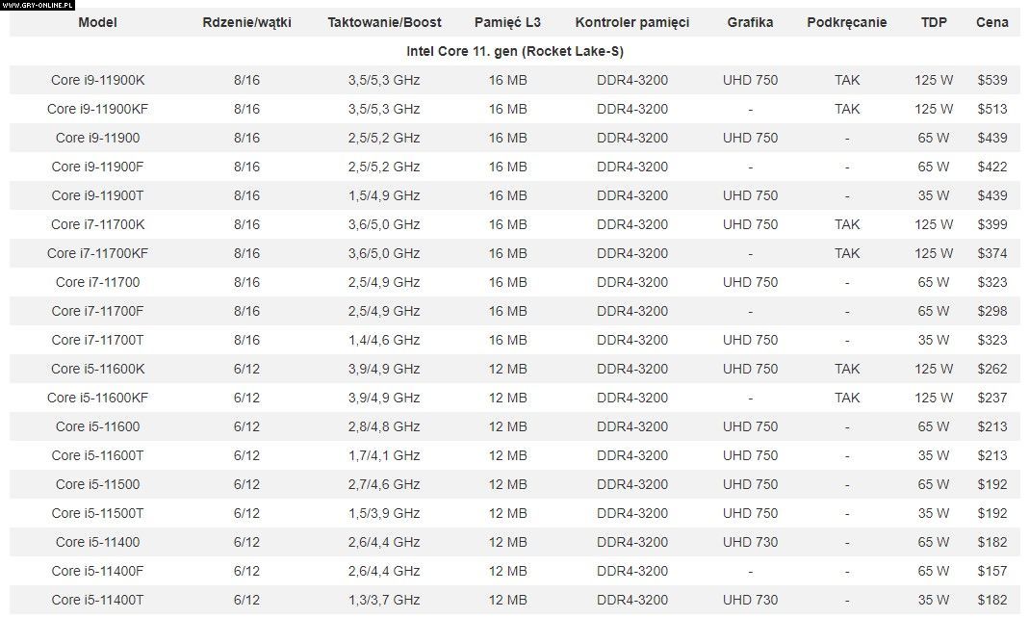
Task: Click the Intel Core 11. gen title row
Action: click(x=514, y=51)
